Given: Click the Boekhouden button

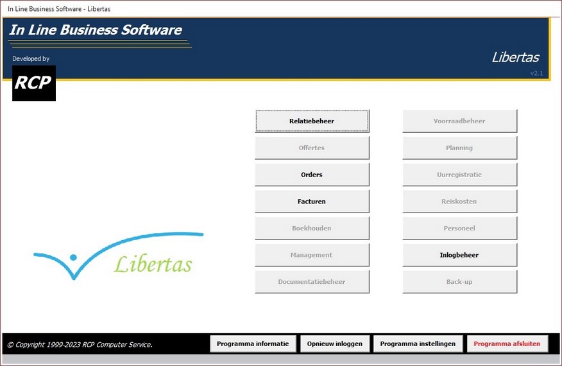Looking at the screenshot, I should pos(312,228).
